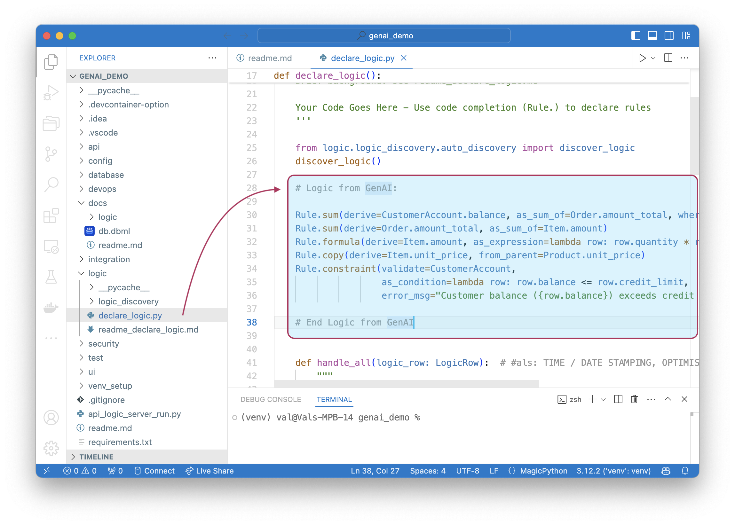Change file encoding UTF-8
This screenshot has height=525, width=735.
468,471
